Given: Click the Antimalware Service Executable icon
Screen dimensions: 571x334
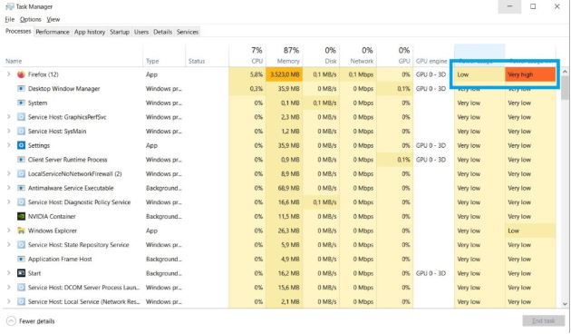Looking at the screenshot, I should click(21, 188).
